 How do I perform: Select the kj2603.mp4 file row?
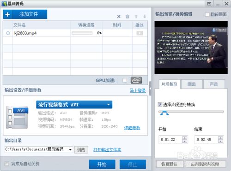75,33
